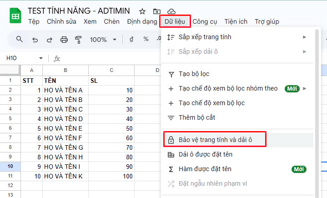Click the sigma icon for named functions
Viewport: 327px width, 198px height.
coord(171,169)
